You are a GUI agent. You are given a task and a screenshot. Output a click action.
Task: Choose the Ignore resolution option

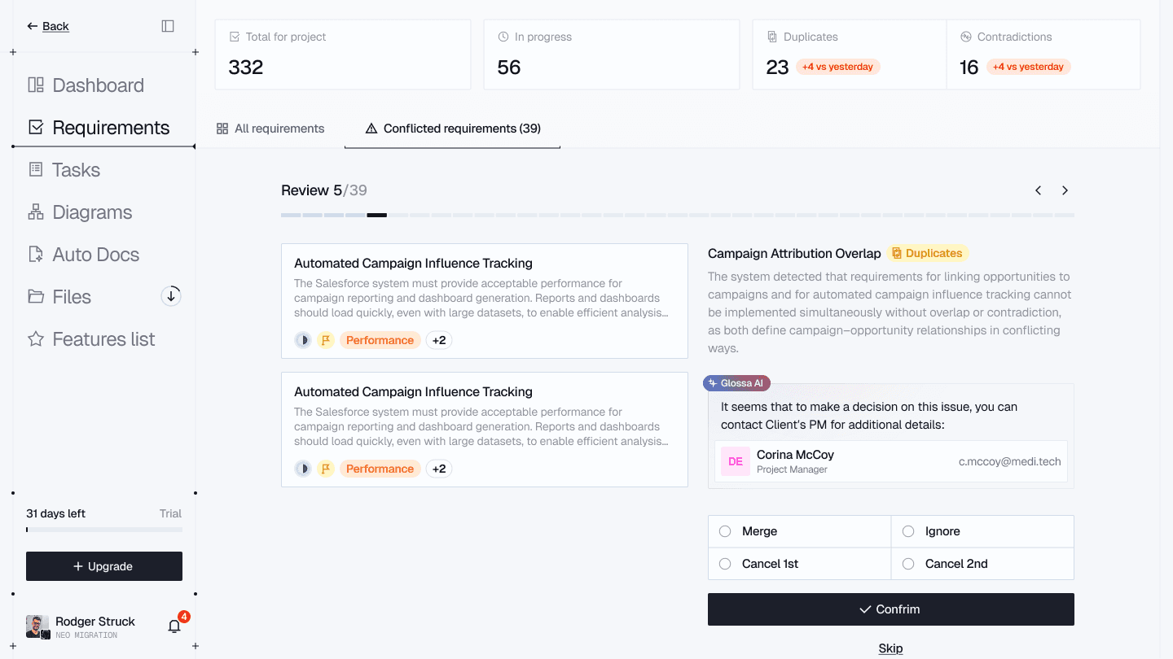coord(907,531)
